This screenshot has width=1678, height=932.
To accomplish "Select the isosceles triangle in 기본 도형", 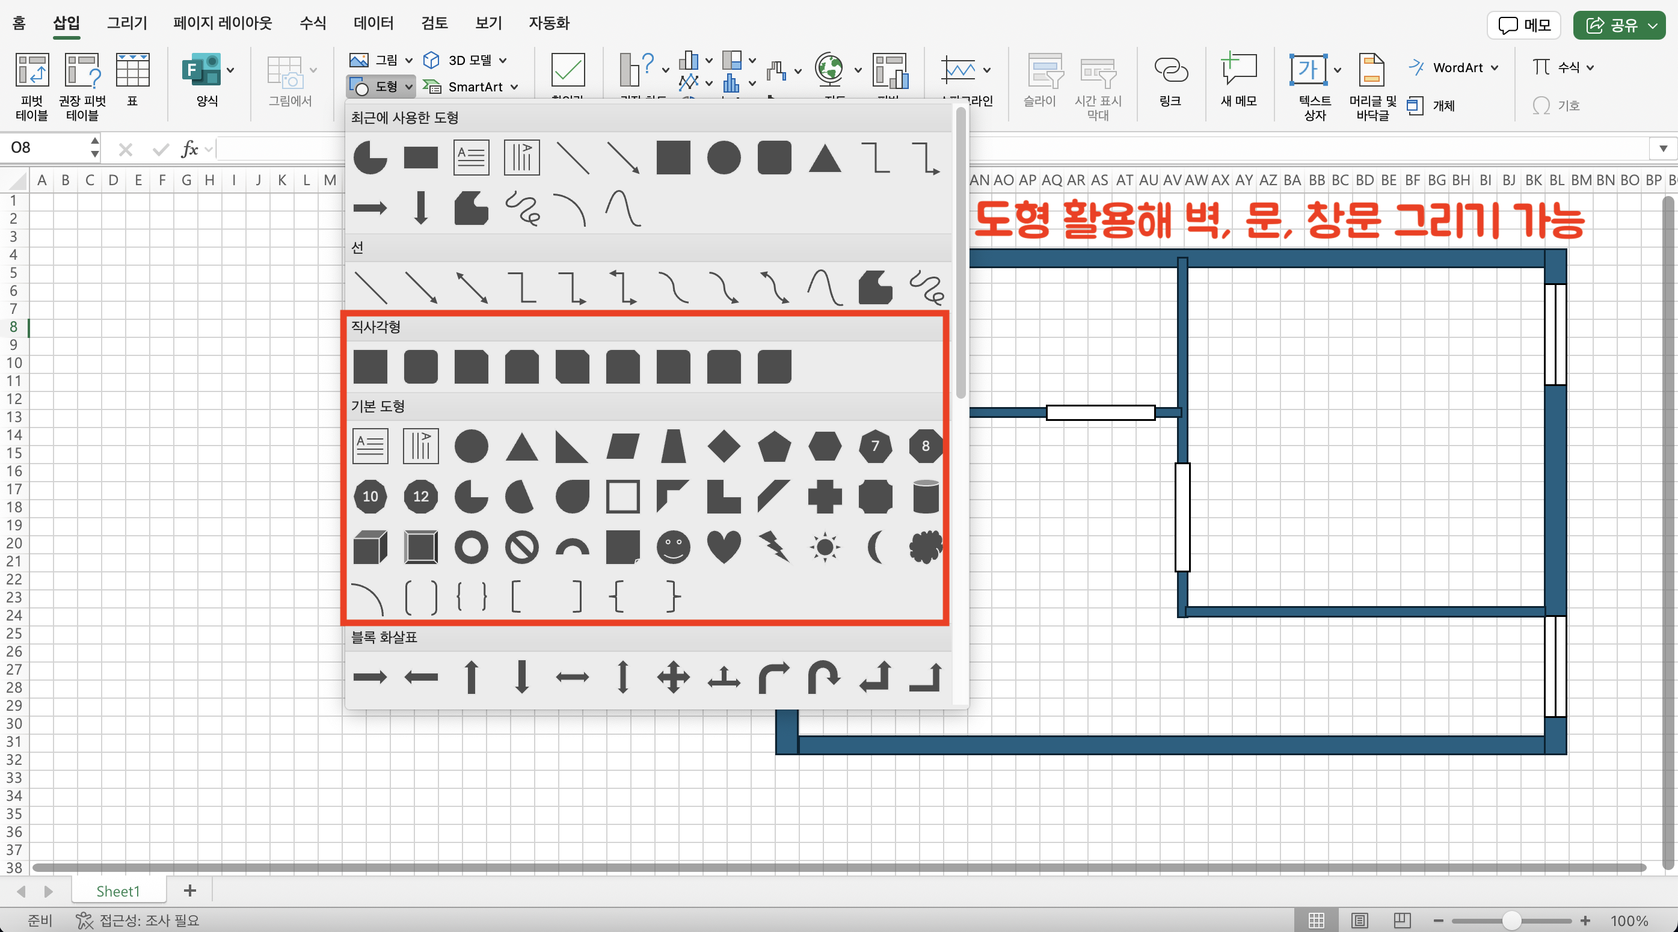I will point(522,446).
